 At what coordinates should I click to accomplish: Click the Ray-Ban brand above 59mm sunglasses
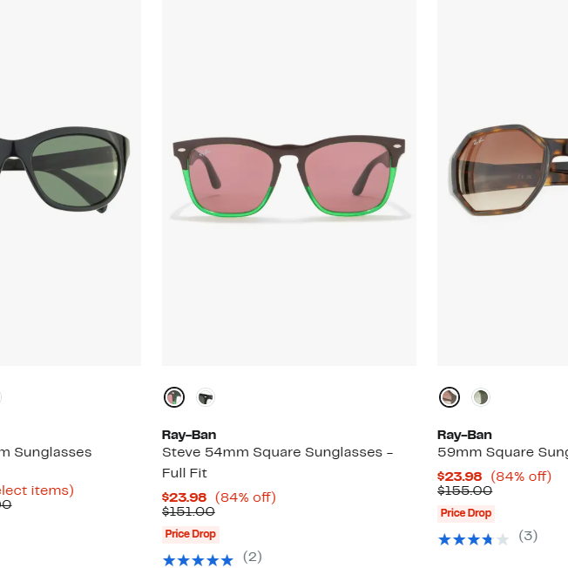click(x=464, y=435)
